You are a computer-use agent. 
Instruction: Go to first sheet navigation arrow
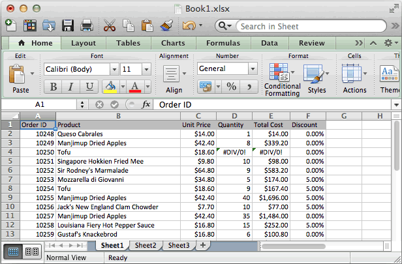[52, 245]
